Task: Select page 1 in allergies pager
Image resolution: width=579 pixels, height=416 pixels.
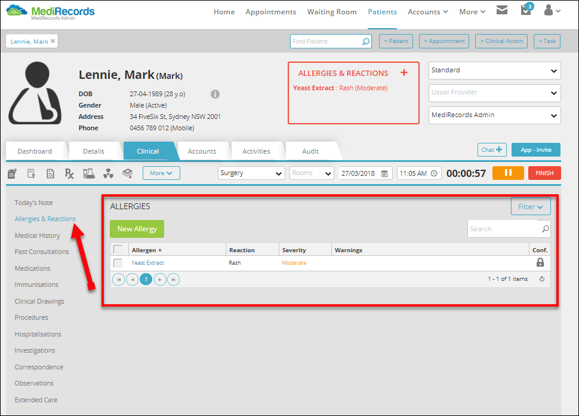Action: (x=146, y=280)
